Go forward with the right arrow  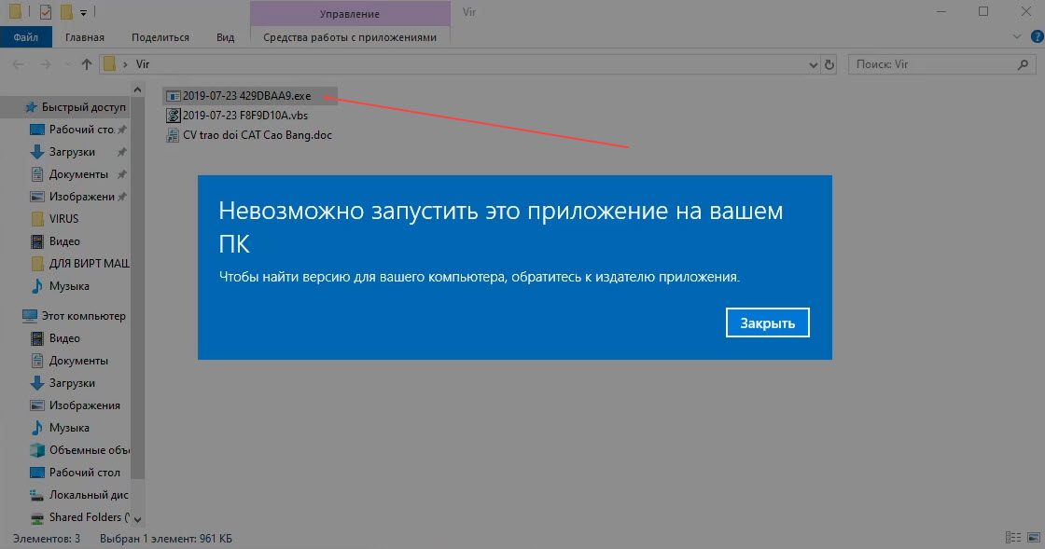[46, 64]
